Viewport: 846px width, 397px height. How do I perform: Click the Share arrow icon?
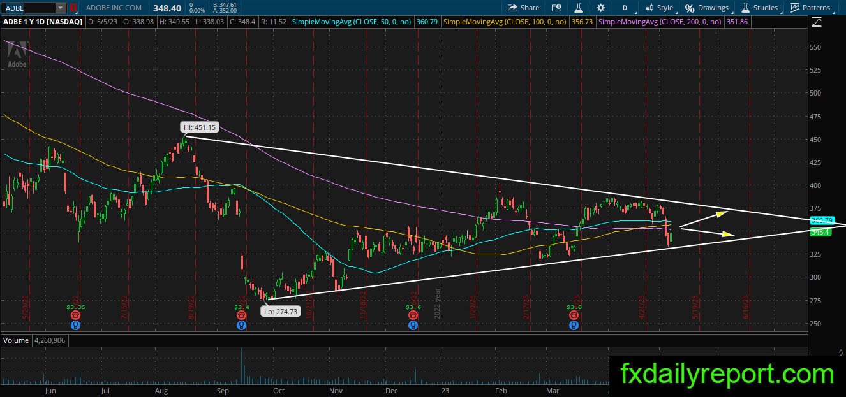pyautogui.click(x=512, y=8)
